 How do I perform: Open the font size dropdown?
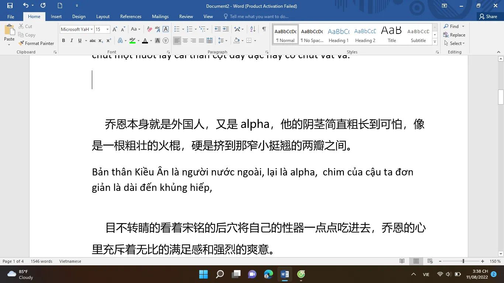(108, 29)
